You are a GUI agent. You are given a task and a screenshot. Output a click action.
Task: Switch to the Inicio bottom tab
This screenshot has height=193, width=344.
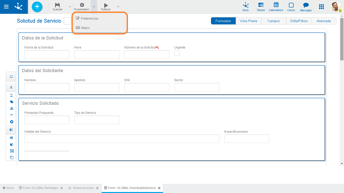coord(8,188)
